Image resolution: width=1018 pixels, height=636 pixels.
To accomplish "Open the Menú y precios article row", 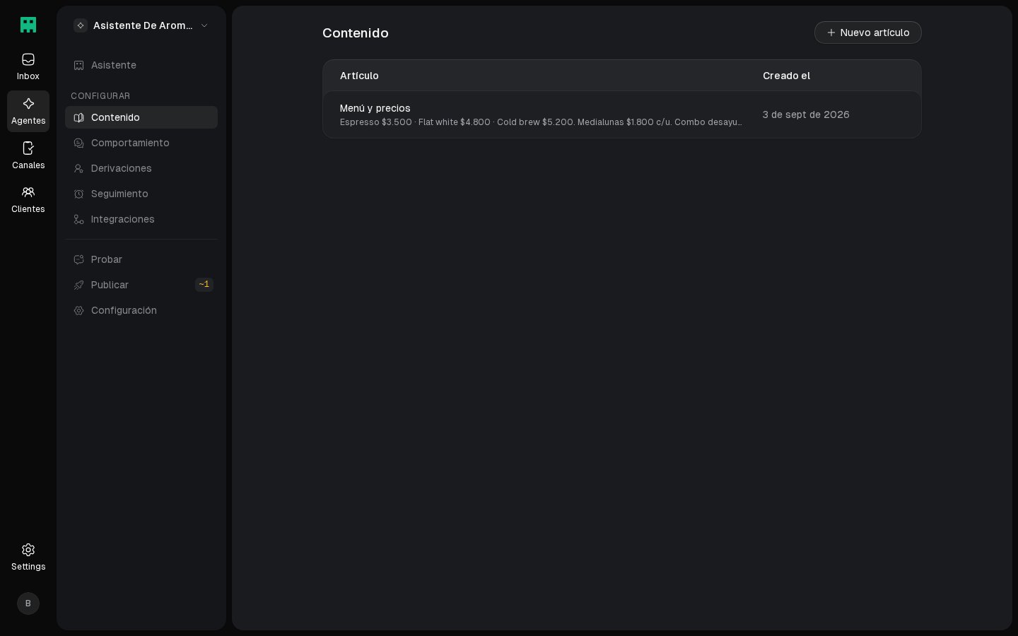I will point(622,114).
